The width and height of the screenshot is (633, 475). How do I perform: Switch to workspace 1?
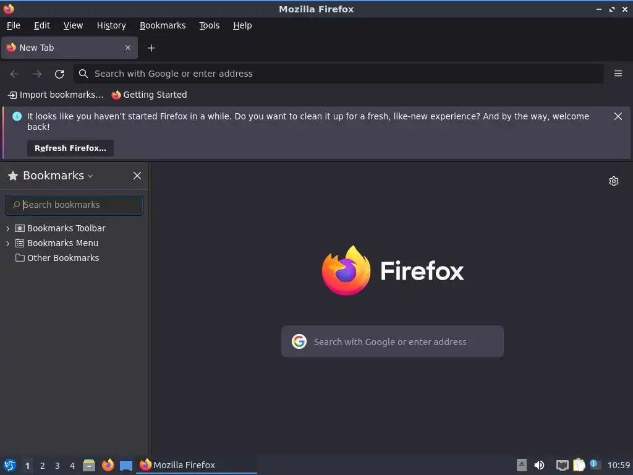(27, 466)
